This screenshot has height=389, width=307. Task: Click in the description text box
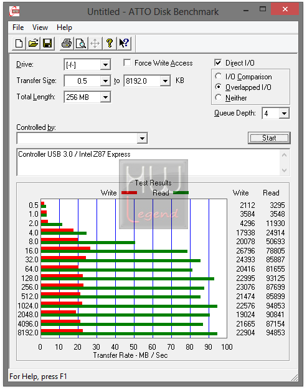point(148,162)
